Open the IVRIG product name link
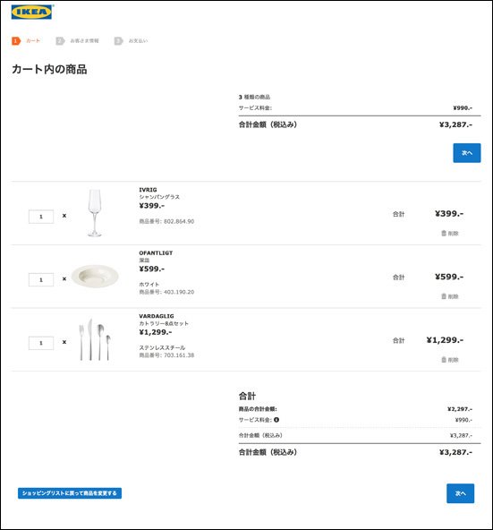This screenshot has height=530, width=493. click(x=148, y=190)
